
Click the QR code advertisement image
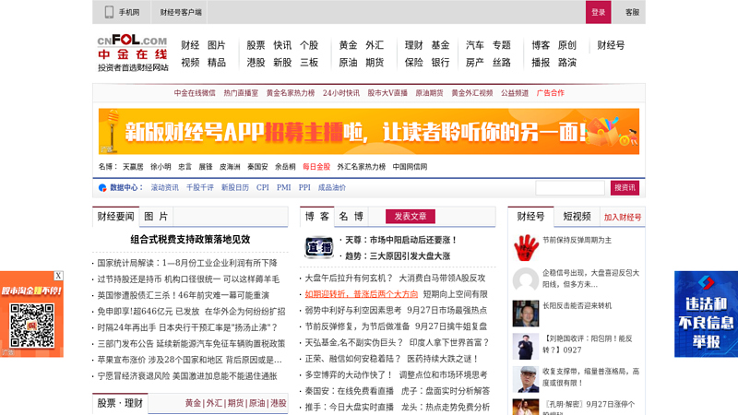tap(31, 314)
